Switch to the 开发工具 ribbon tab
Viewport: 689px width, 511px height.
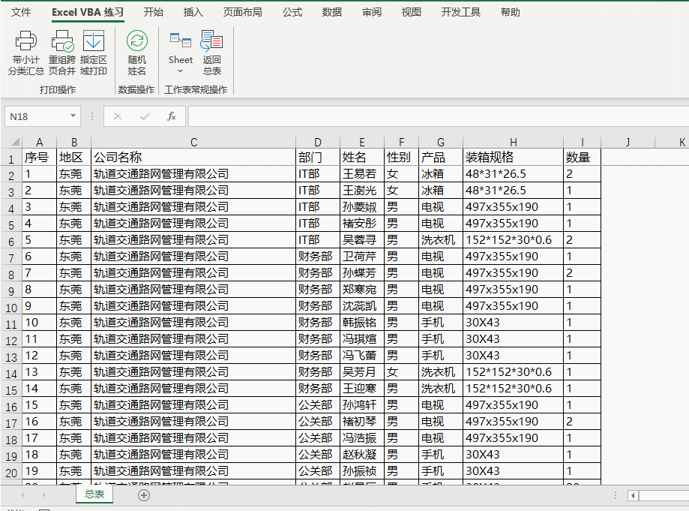pyautogui.click(x=461, y=12)
